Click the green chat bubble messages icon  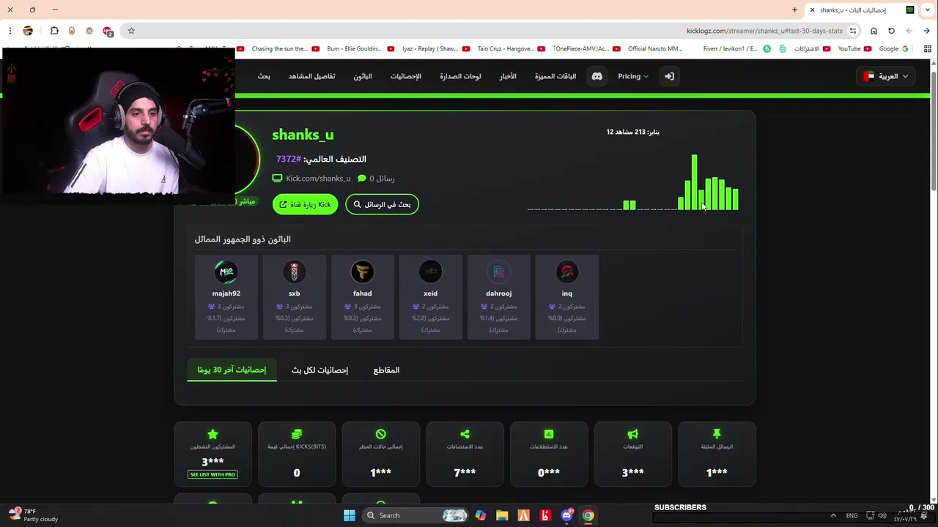361,178
